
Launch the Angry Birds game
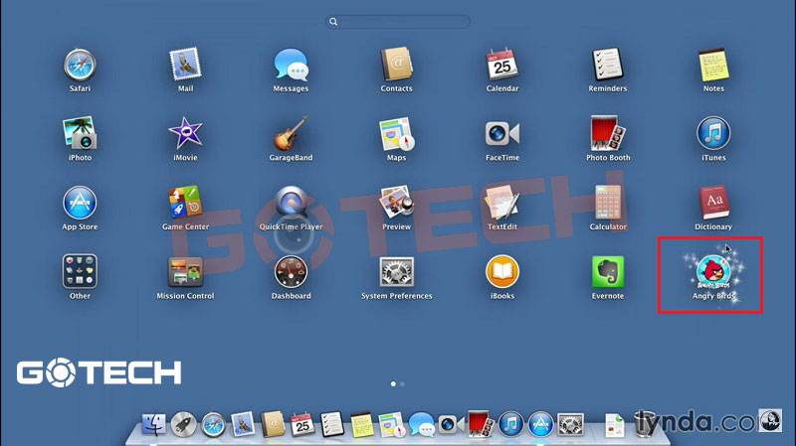click(x=713, y=271)
